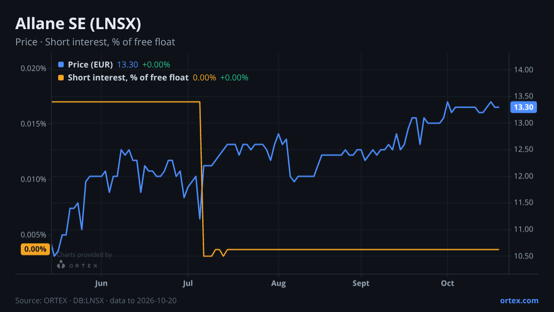This screenshot has height=312, width=554.
Task: Click the 0.015% left axis label
Action: coord(33,124)
